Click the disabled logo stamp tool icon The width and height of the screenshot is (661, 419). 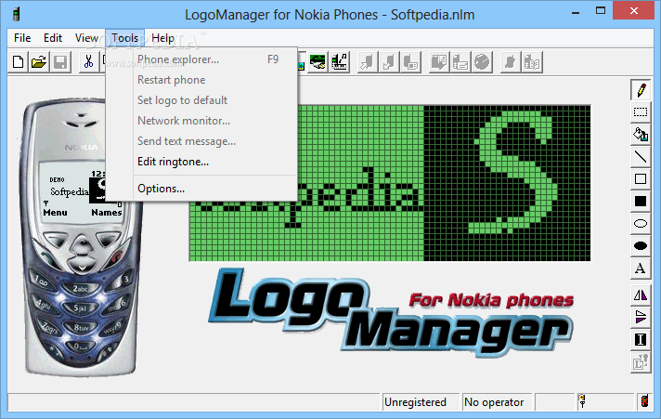(x=641, y=361)
